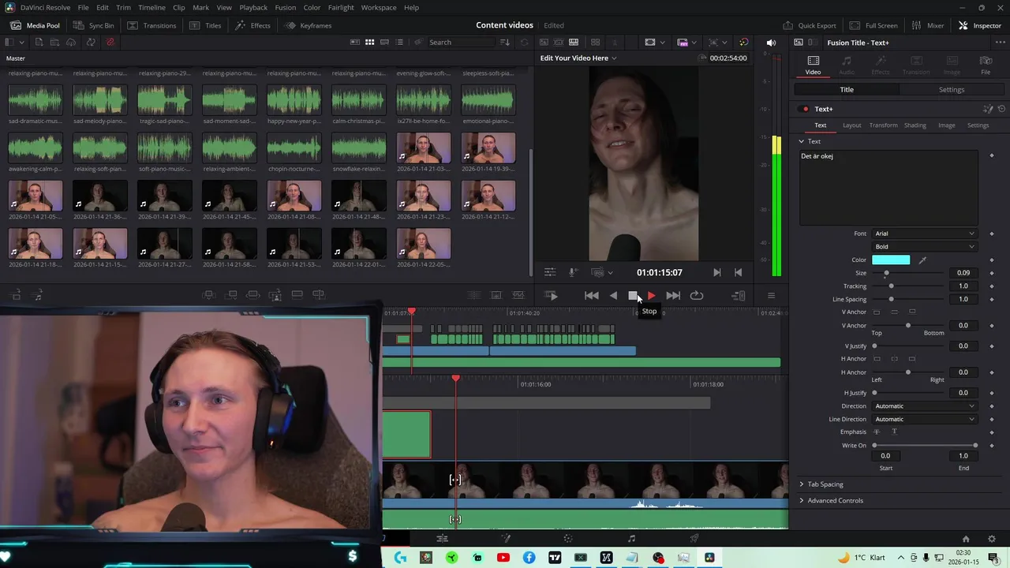
Task: Open font style dropdown showing Bold
Action: click(923, 246)
